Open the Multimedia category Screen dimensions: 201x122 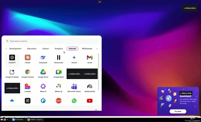pyautogui.click(x=87, y=49)
